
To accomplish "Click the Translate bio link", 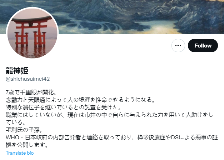I will [20, 153].
